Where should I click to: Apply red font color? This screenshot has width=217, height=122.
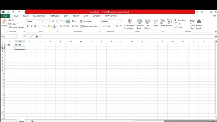coord(54,26)
